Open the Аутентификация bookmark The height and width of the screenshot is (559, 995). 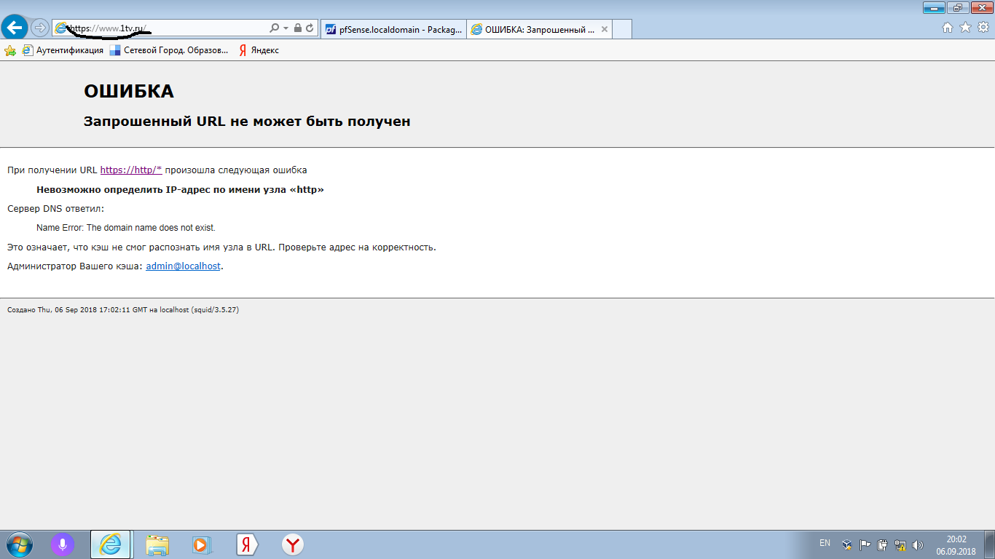[63, 50]
